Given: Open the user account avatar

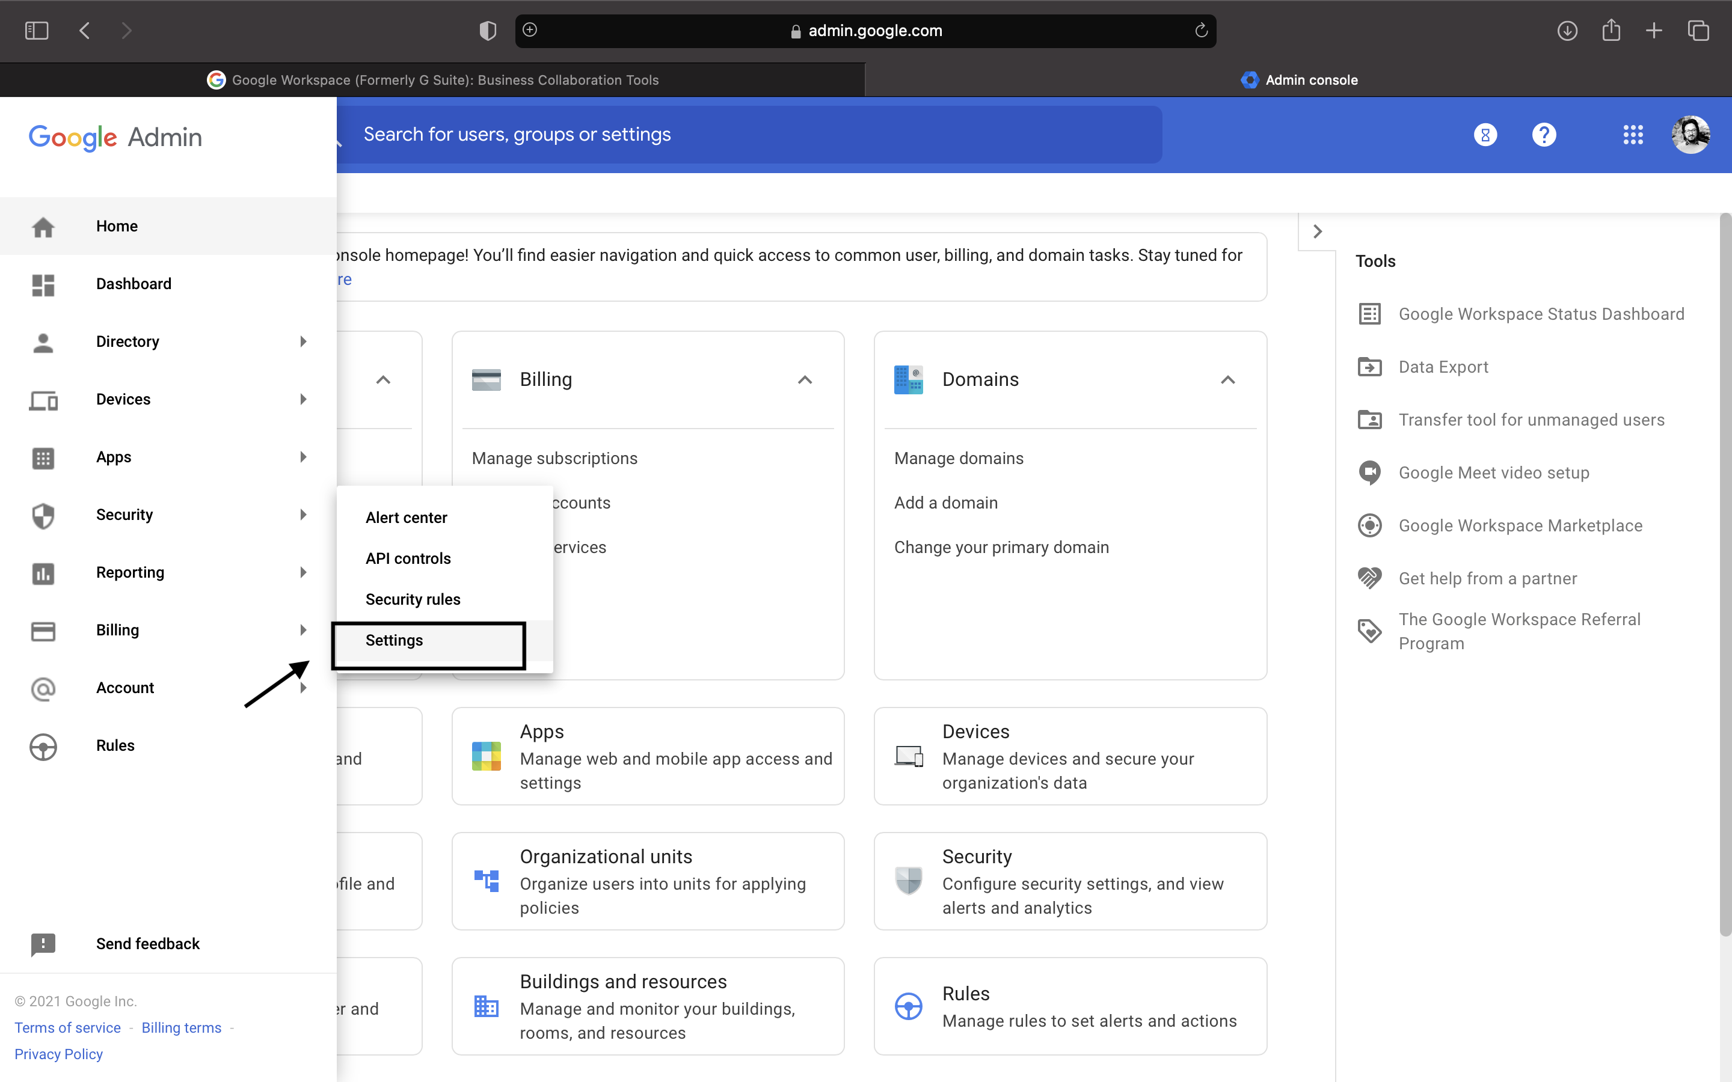Looking at the screenshot, I should (x=1691, y=135).
